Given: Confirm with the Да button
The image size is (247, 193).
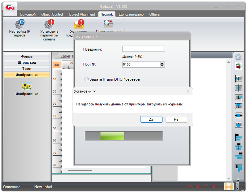Looking at the screenshot, I should tap(151, 120).
